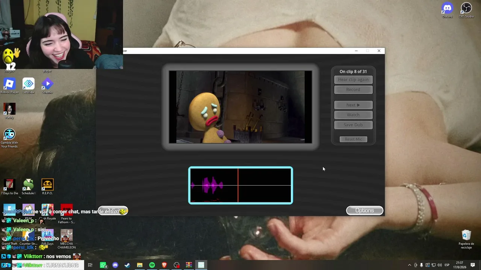Go to the next clip with Next
The height and width of the screenshot is (270, 481).
(x=353, y=105)
